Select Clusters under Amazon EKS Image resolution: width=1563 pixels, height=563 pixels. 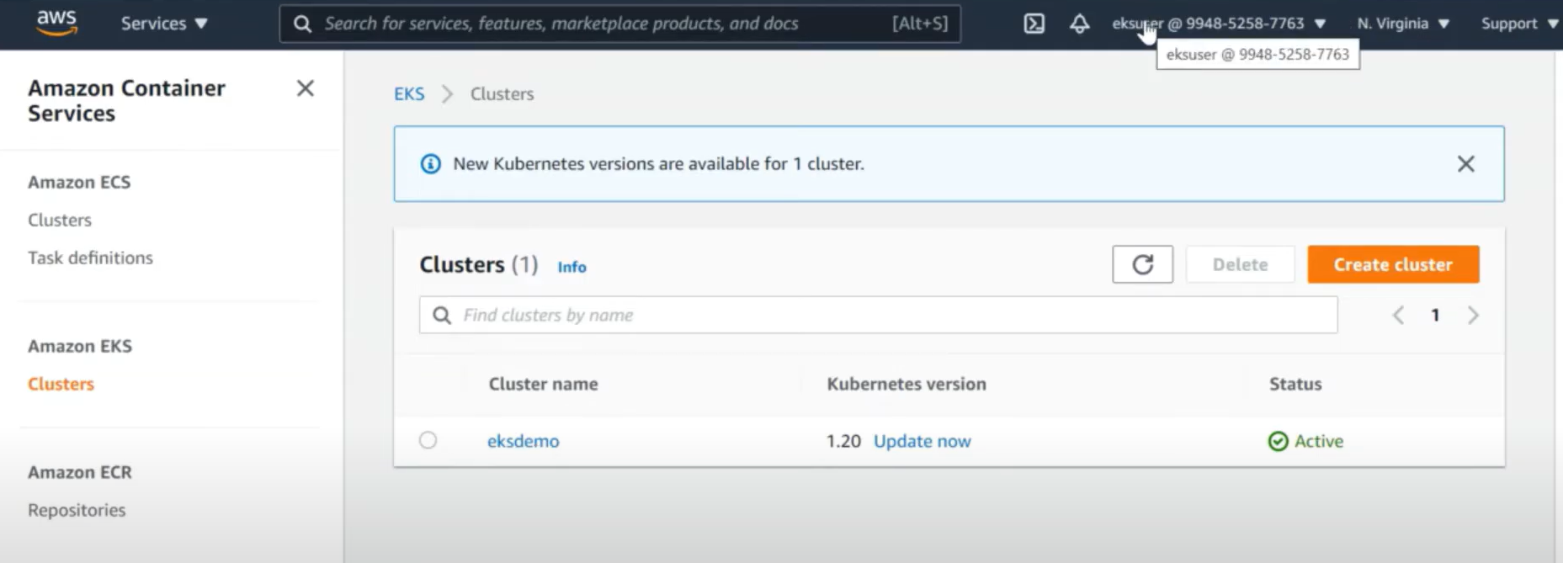point(61,384)
